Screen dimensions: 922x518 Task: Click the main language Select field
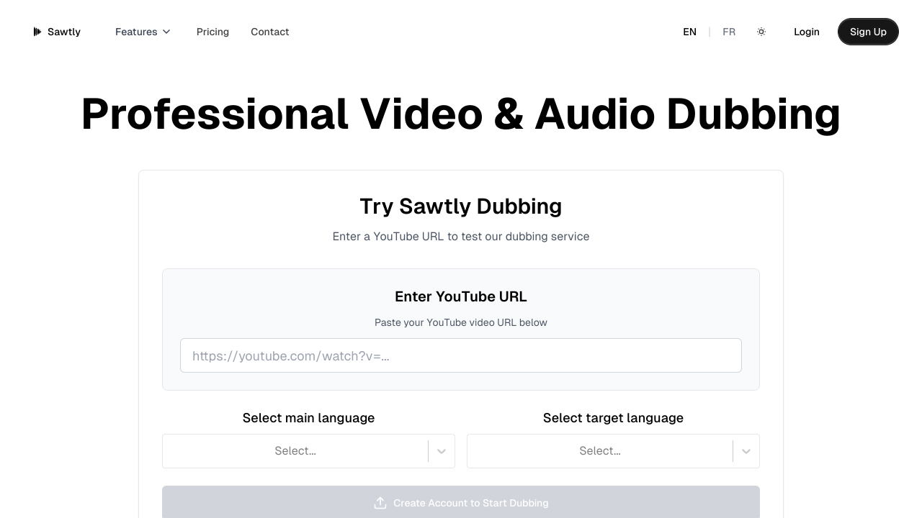(x=295, y=451)
